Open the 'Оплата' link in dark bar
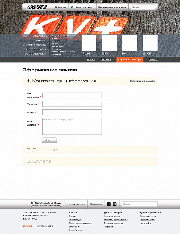This screenshot has width=180, height=234. 91,59
